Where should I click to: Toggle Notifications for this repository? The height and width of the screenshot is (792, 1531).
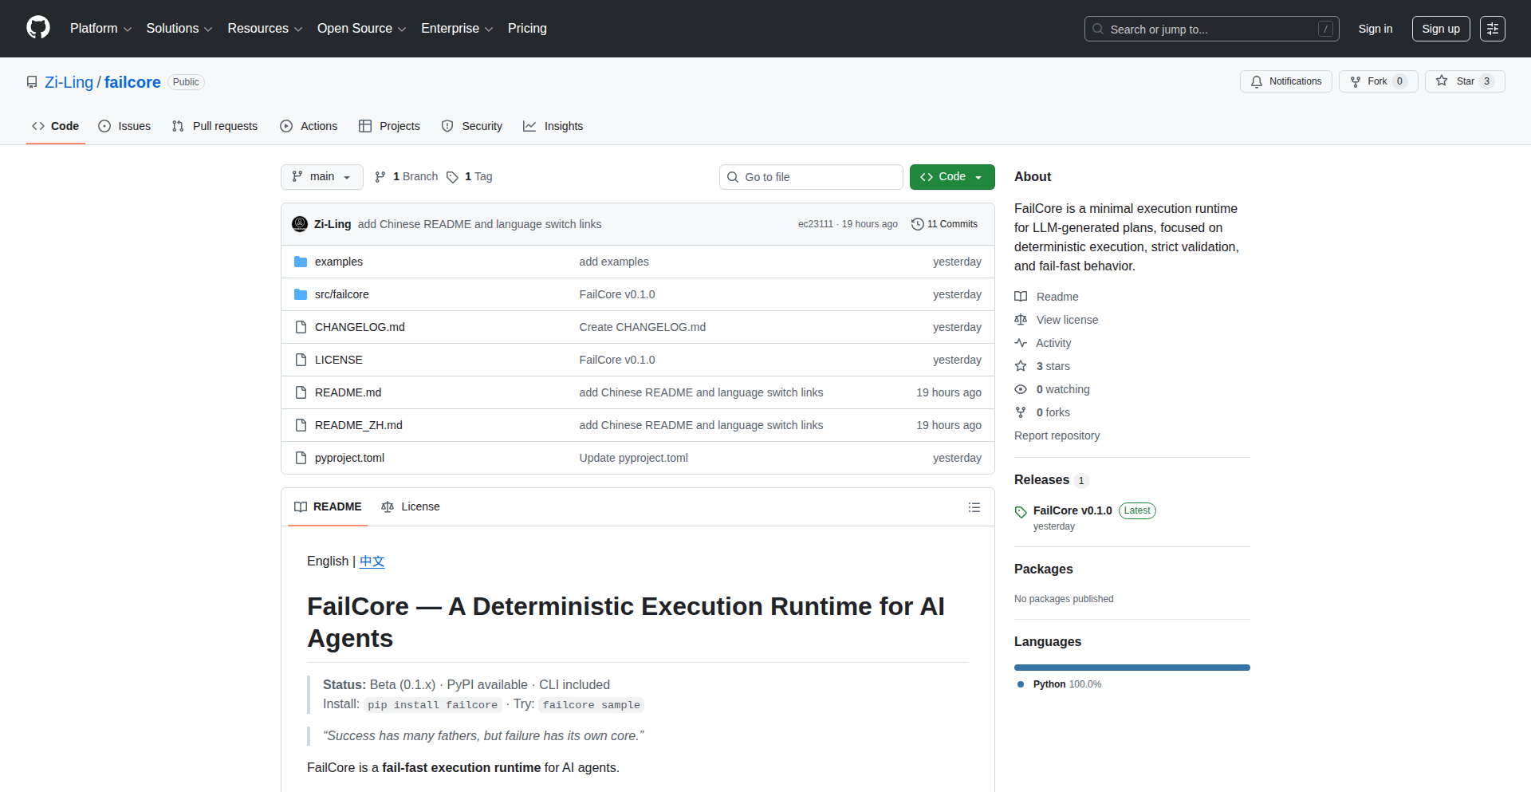1285,81
